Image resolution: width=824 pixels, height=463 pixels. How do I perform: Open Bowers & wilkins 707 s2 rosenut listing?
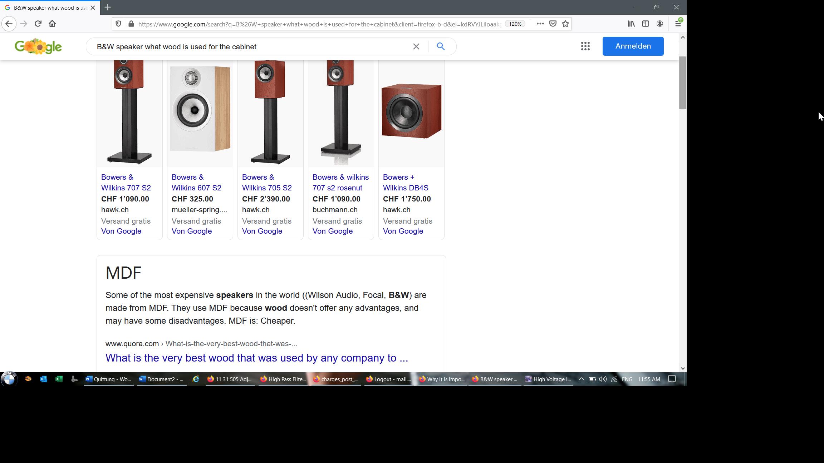(340, 183)
